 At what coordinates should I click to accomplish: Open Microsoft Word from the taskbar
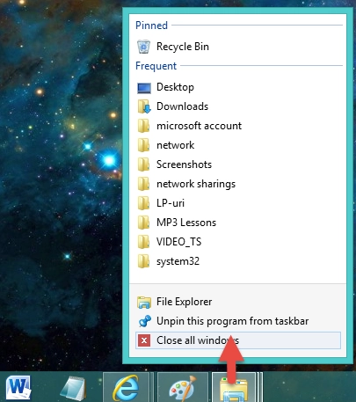18,388
